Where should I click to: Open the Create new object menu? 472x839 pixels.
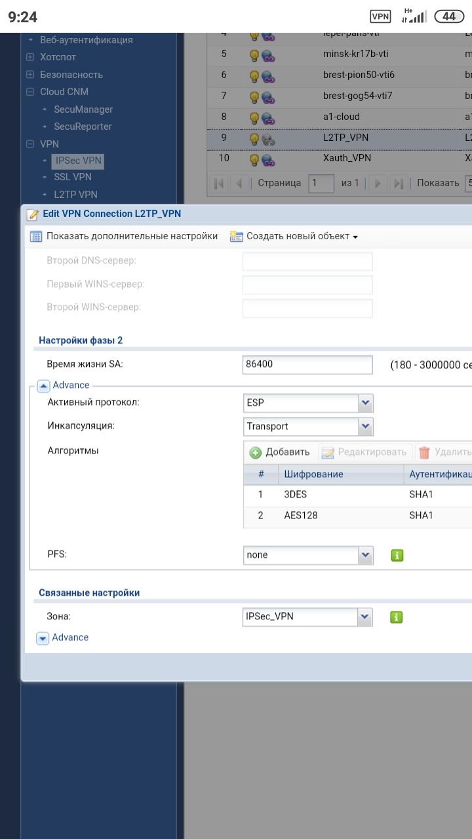[294, 237]
